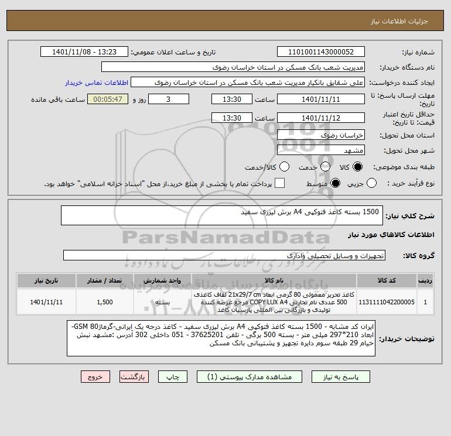Click the goods group field تجهیزات و وسایل
The image size is (451, 436).
point(224,255)
